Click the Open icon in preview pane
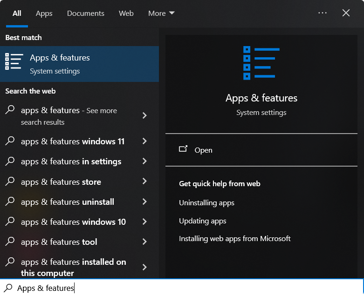The image size is (364, 296). point(183,149)
